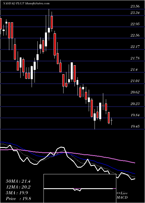Select the 23.34 price level label
145x203 pixels.
pos(135,13)
